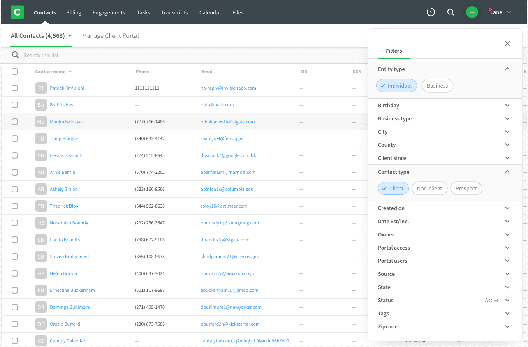
Task: Select the Business entity type chip
Action: [x=437, y=86]
